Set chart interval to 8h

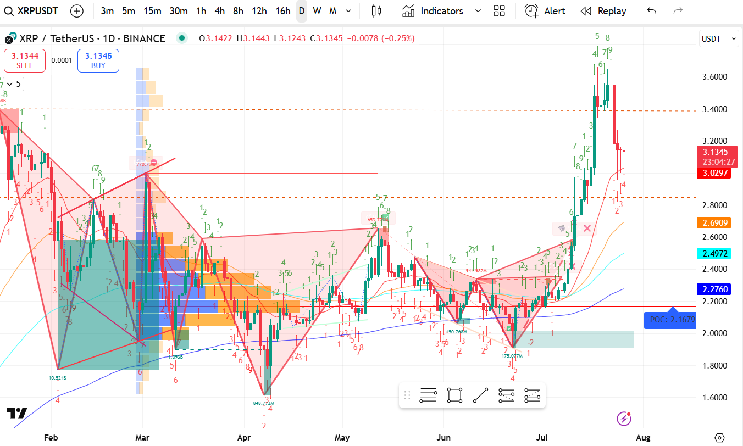pyautogui.click(x=238, y=11)
